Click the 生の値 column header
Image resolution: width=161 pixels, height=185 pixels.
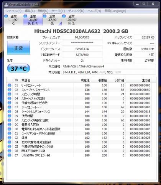pos(139,80)
